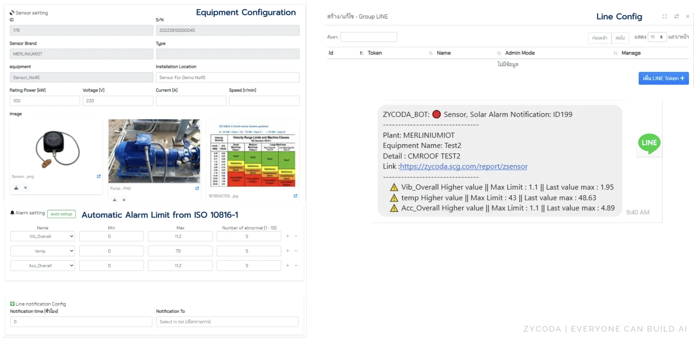Click the Line notification Config icon
The height and width of the screenshot is (340, 694).
click(12, 304)
